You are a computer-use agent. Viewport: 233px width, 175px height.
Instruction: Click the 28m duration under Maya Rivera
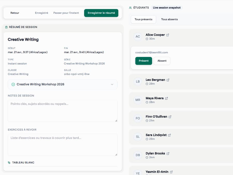click(152, 102)
